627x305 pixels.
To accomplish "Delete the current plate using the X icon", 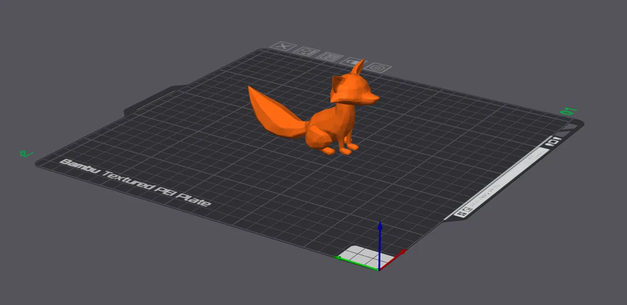I will pos(284,47).
